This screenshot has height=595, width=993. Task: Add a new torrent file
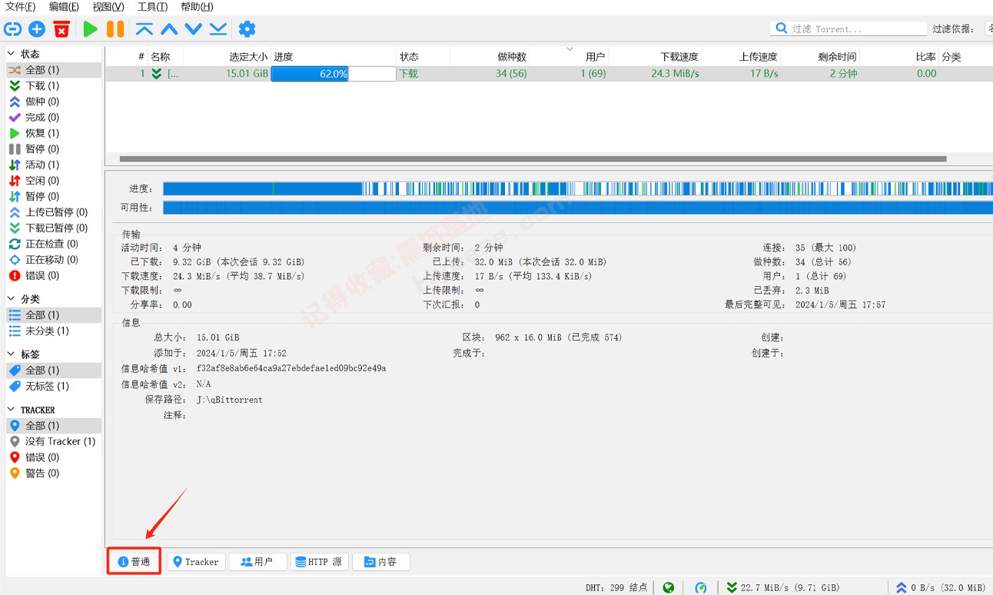36,28
